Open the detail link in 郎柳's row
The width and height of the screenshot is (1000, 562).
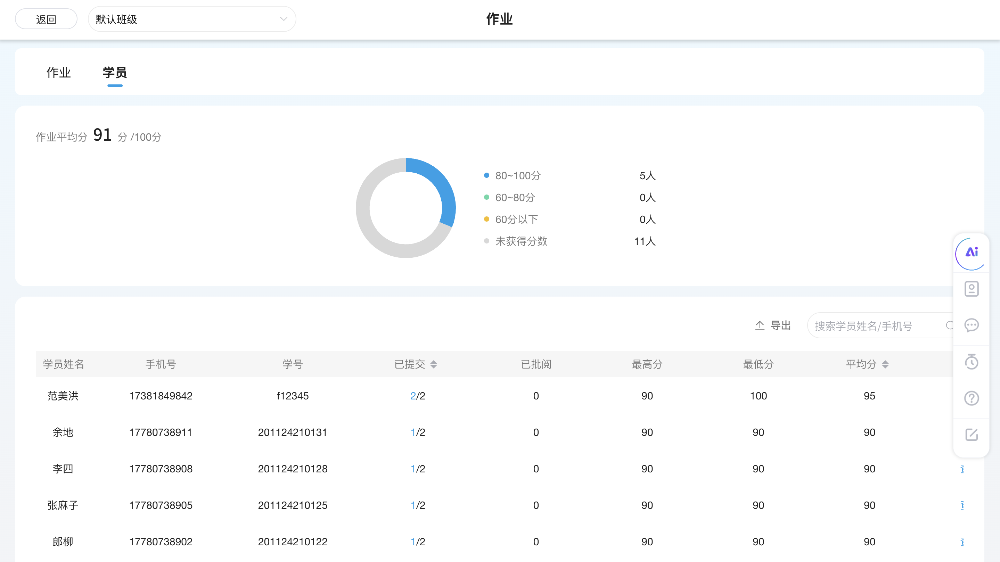click(962, 542)
